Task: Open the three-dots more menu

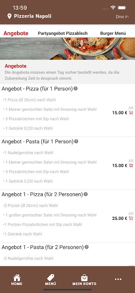Action: tap(118, 279)
